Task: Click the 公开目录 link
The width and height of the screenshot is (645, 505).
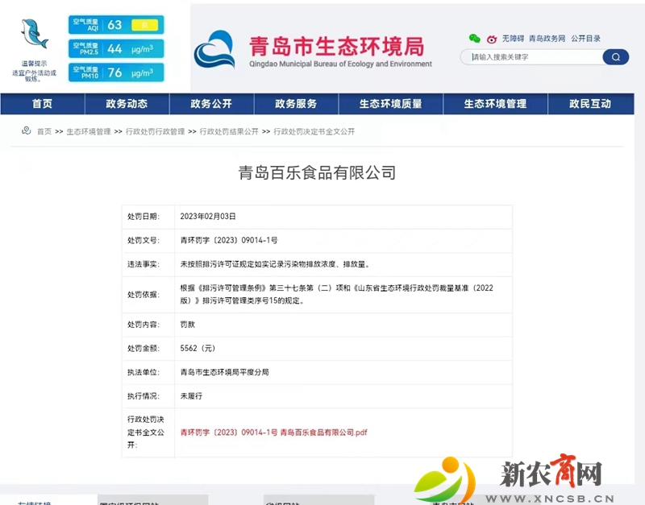Action: coord(586,39)
